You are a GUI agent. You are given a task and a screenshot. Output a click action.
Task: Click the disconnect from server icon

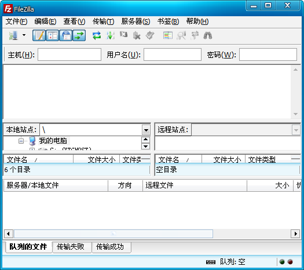(x=137, y=36)
